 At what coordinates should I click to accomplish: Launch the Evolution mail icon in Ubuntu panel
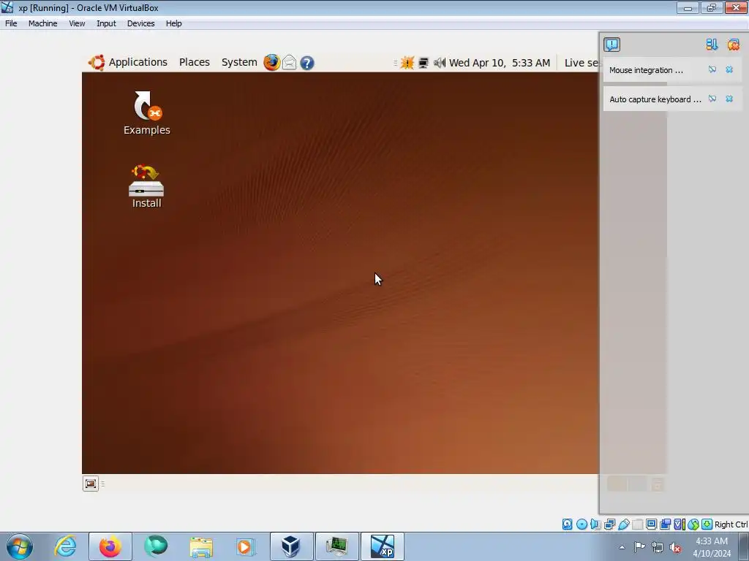pos(290,63)
